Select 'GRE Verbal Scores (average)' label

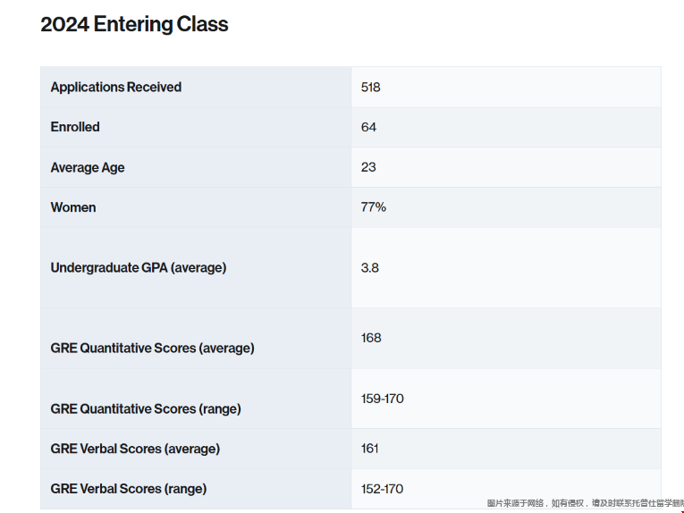click(x=135, y=449)
